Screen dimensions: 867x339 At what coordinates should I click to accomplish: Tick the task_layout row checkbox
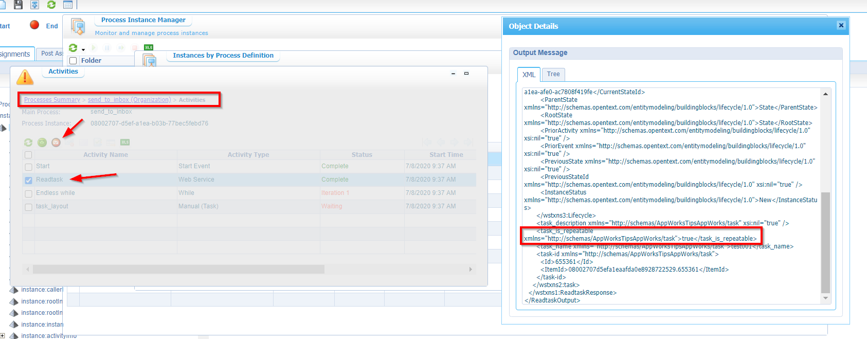point(29,207)
